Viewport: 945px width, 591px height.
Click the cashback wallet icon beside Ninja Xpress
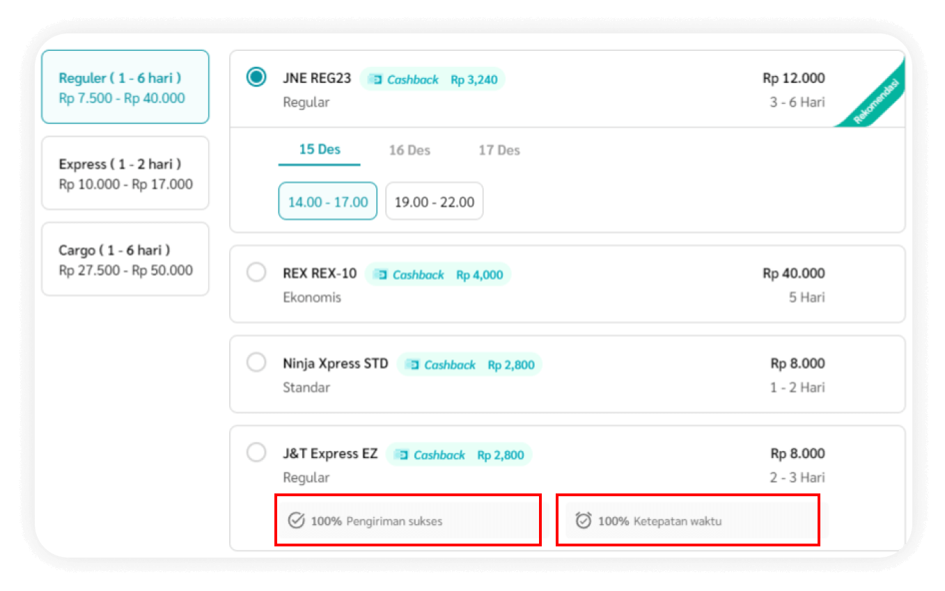pyautogui.click(x=412, y=364)
